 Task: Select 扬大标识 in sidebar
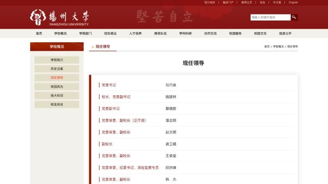[x=57, y=96]
